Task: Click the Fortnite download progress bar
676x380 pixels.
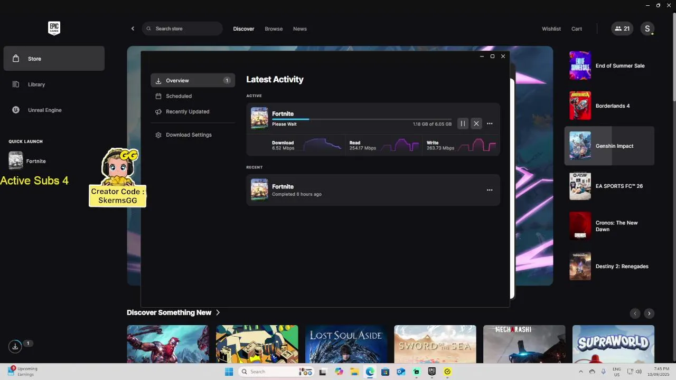Action: tap(362, 119)
